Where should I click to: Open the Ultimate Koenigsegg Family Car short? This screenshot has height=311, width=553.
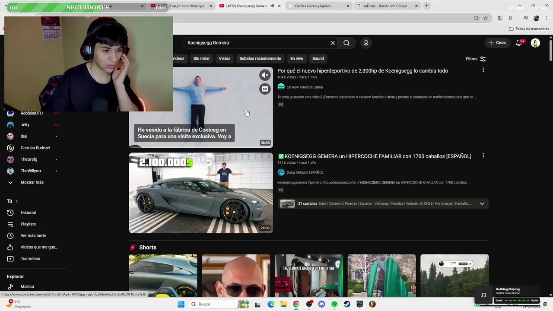point(309,276)
